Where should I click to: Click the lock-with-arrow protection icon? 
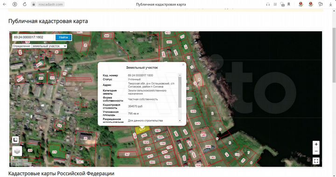[x=282, y=4]
